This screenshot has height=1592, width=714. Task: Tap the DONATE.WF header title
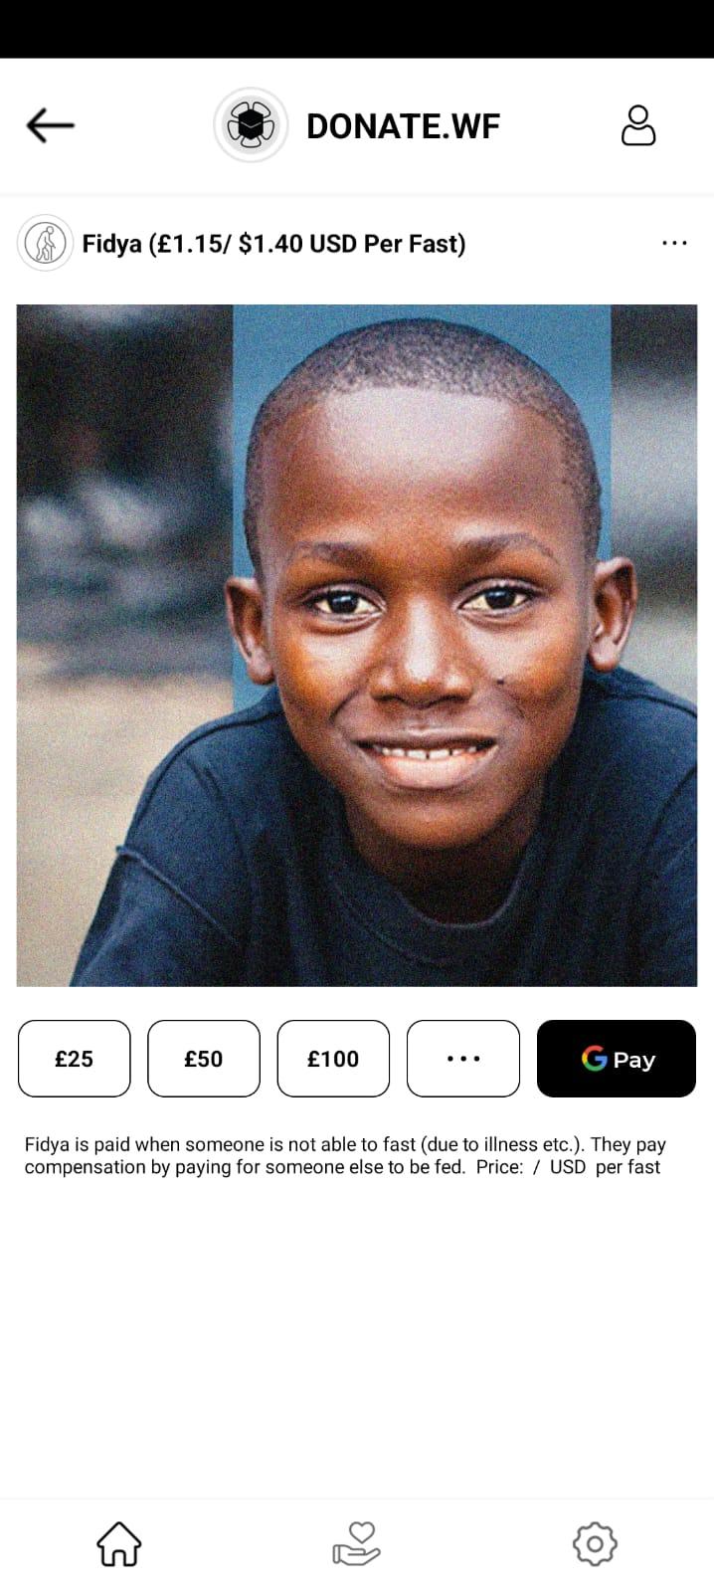point(403,126)
